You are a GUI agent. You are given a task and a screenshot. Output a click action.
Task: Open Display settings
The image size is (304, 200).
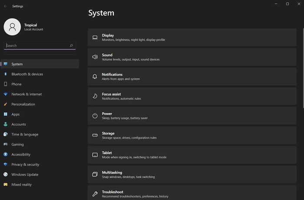193,38
